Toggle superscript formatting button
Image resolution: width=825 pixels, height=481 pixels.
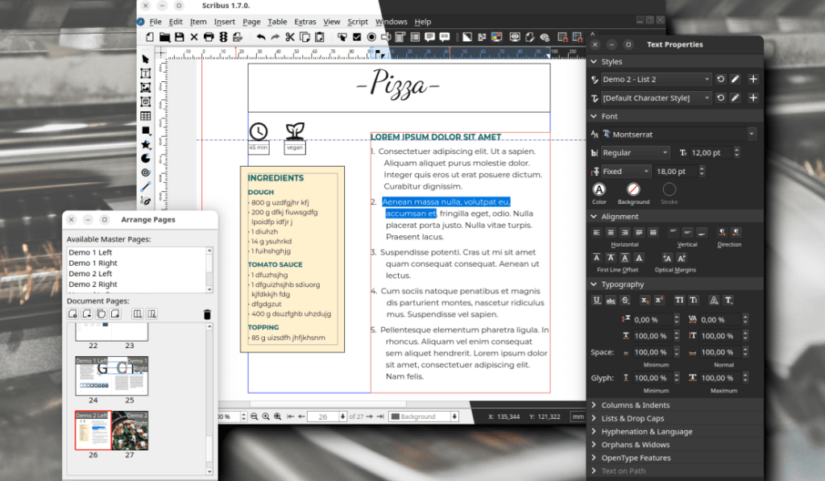click(658, 300)
